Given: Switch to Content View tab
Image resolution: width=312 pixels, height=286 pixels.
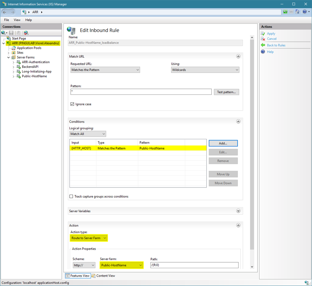Looking at the screenshot, I should point(103,276).
